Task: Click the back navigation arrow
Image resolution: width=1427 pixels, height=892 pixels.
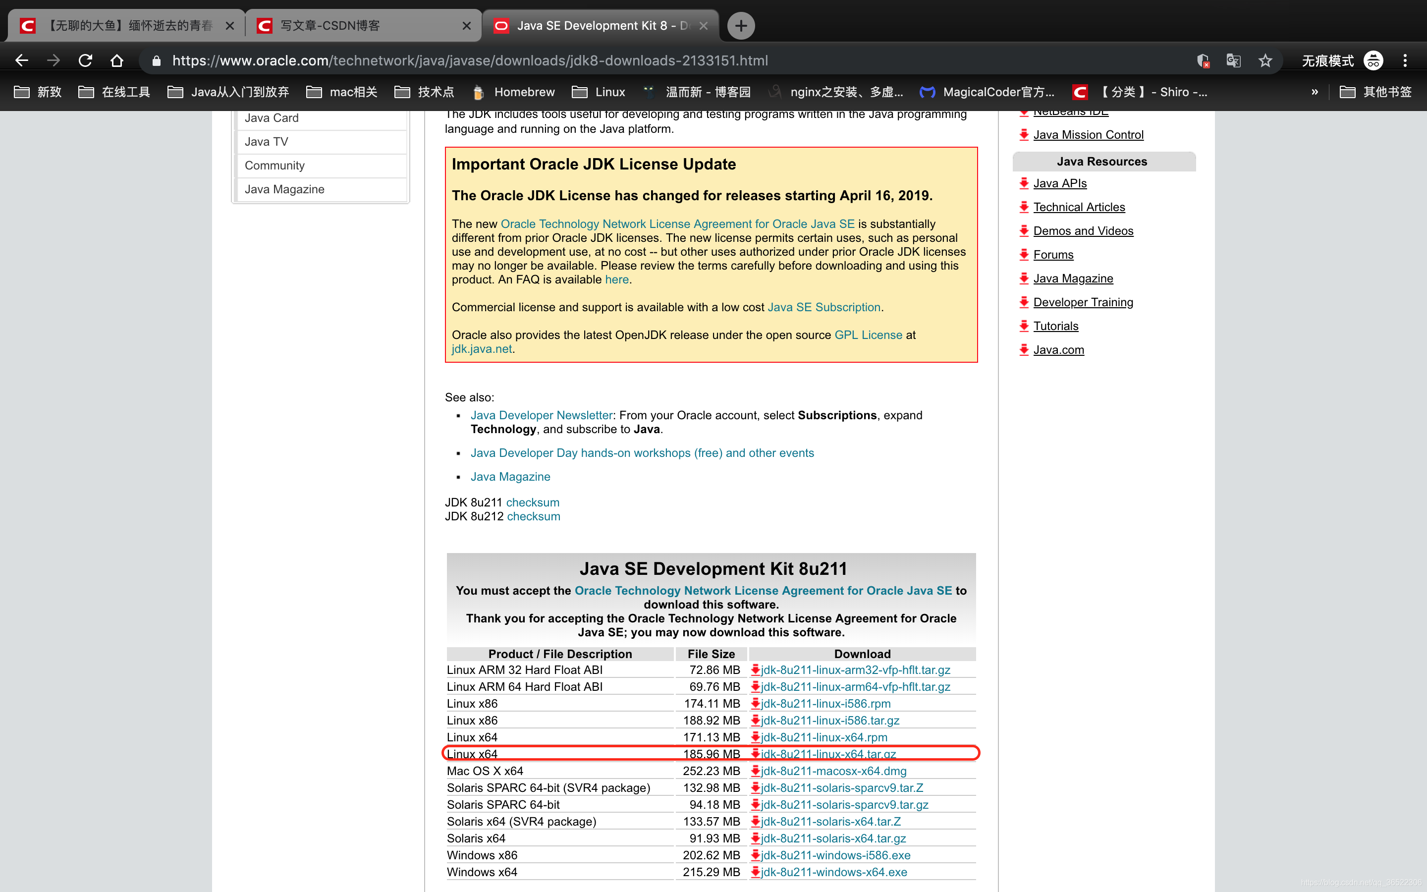Action: 22,60
